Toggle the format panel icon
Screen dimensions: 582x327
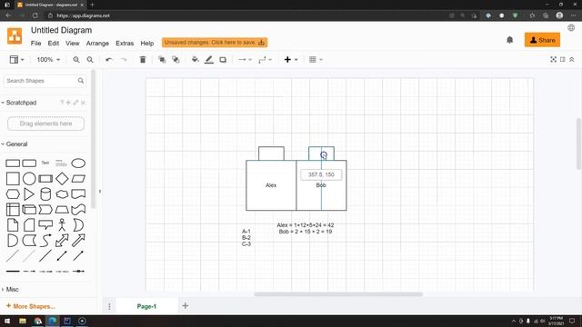click(563, 59)
